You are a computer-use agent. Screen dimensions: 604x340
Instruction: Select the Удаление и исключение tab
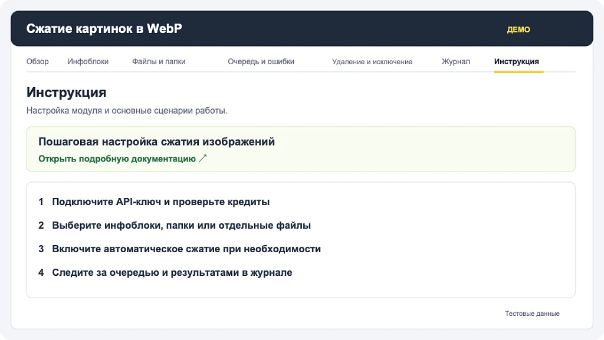coord(372,61)
